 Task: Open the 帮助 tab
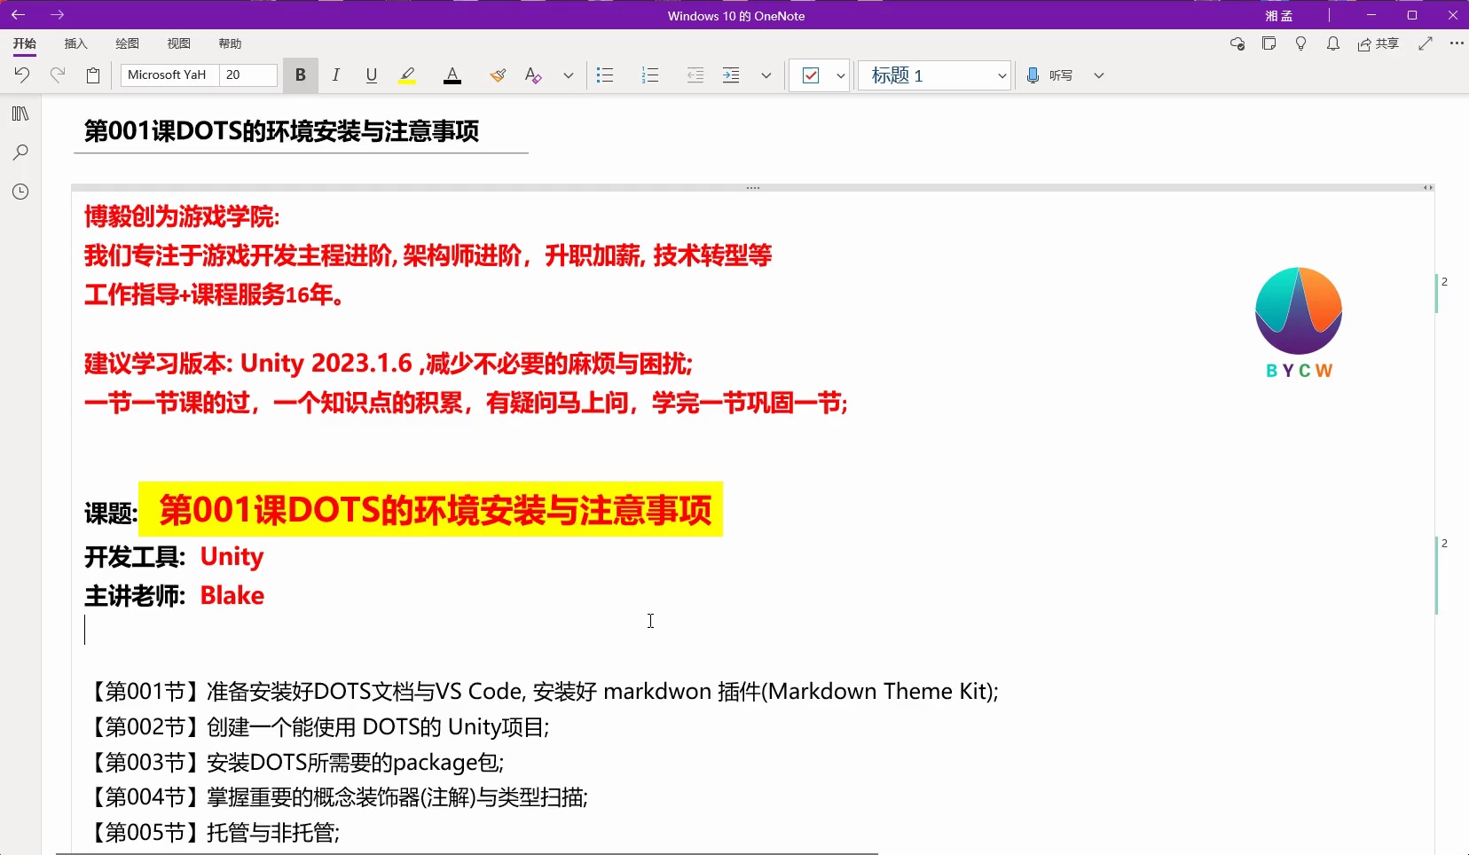click(x=231, y=43)
